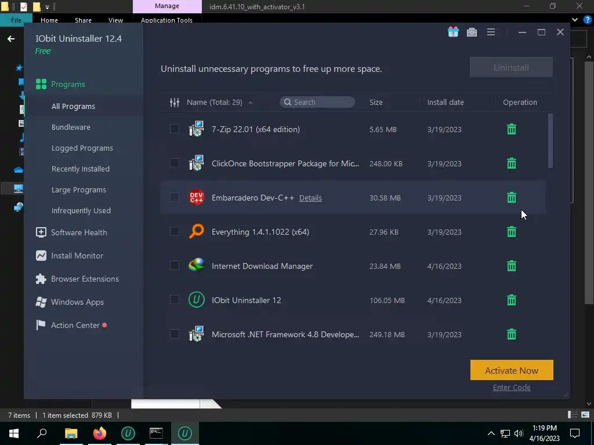Open Action Center section
This screenshot has width=594, height=445.
click(x=71, y=325)
